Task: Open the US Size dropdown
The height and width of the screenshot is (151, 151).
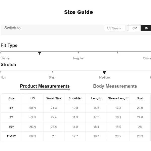Action: click(x=115, y=28)
